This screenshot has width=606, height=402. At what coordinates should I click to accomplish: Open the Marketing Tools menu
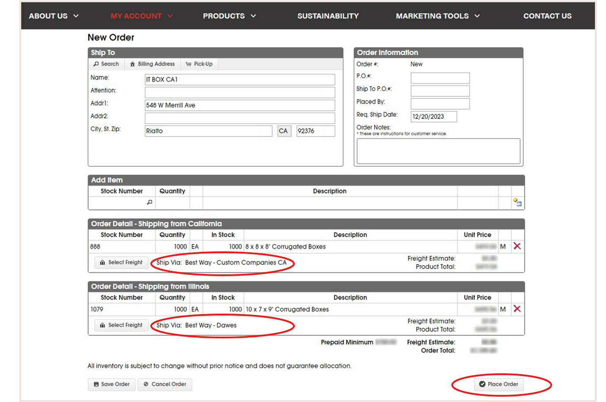432,16
